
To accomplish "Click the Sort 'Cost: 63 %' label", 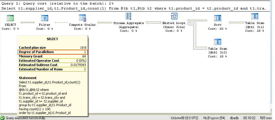I will pos(217,29).
